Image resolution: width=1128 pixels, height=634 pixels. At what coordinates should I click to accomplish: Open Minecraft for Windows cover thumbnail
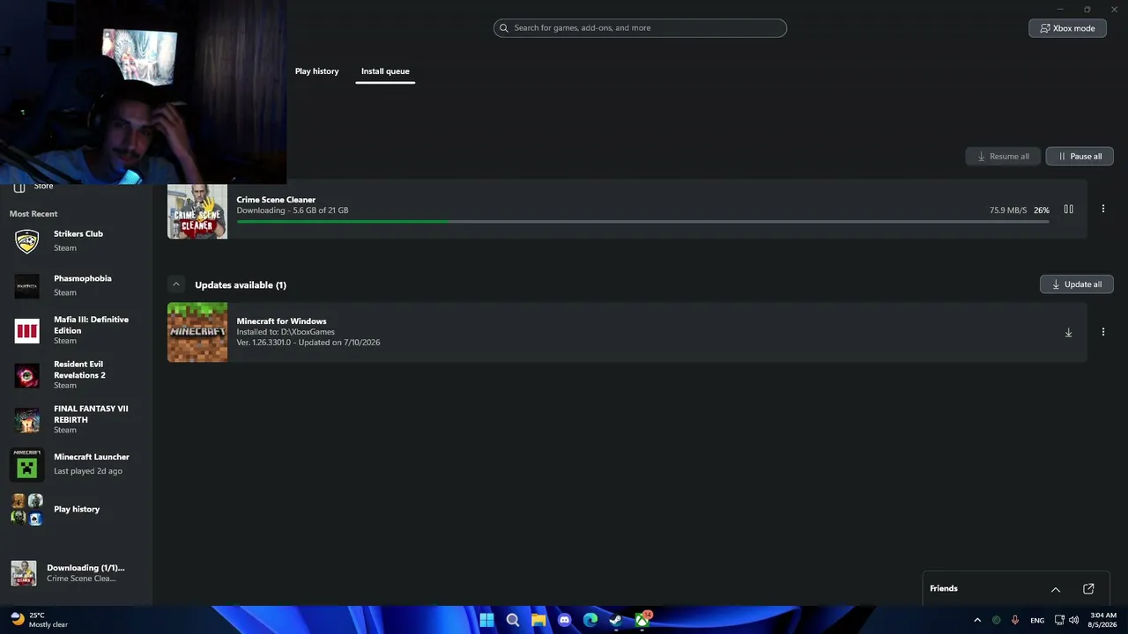click(197, 333)
